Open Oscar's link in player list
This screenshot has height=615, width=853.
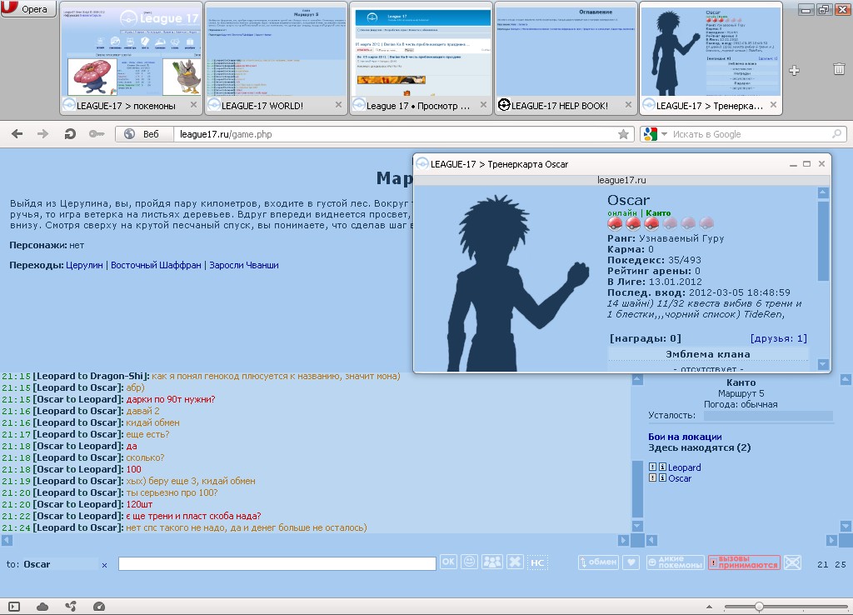tap(680, 478)
